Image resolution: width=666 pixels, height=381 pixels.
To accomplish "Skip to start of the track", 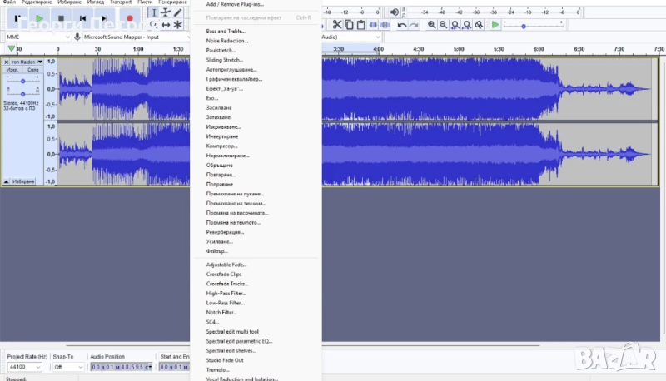I will click(82, 18).
